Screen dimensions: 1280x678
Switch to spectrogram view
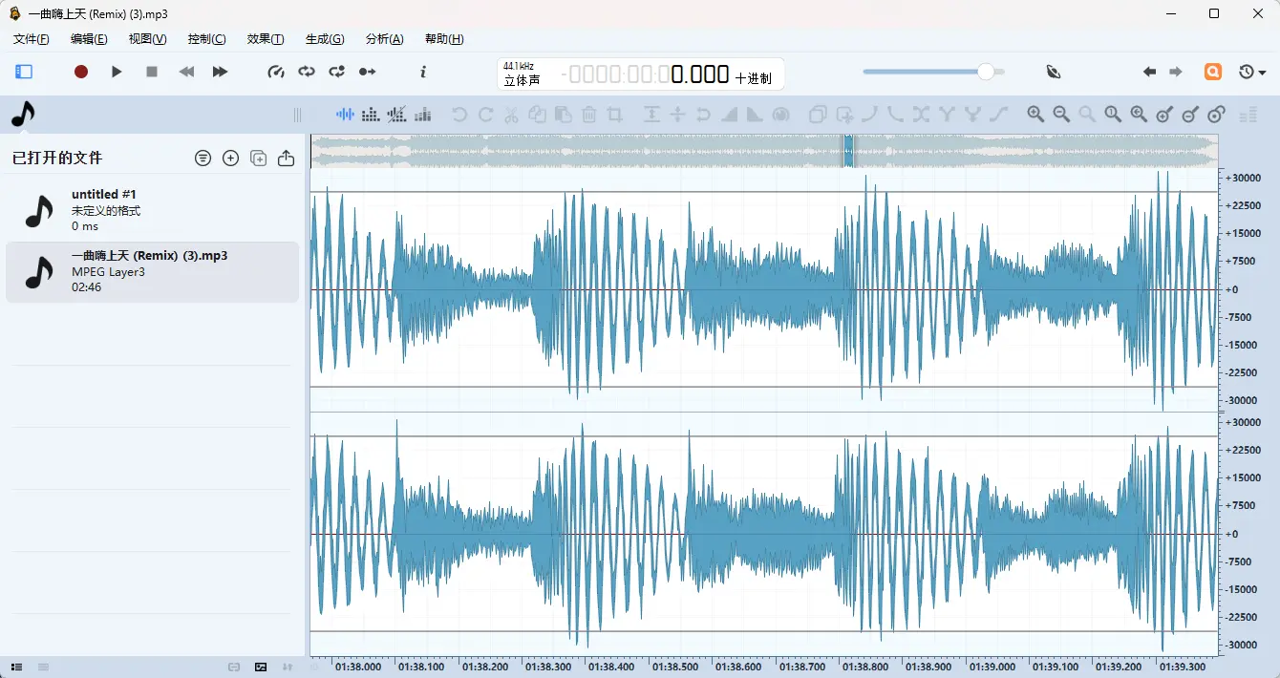click(x=371, y=115)
